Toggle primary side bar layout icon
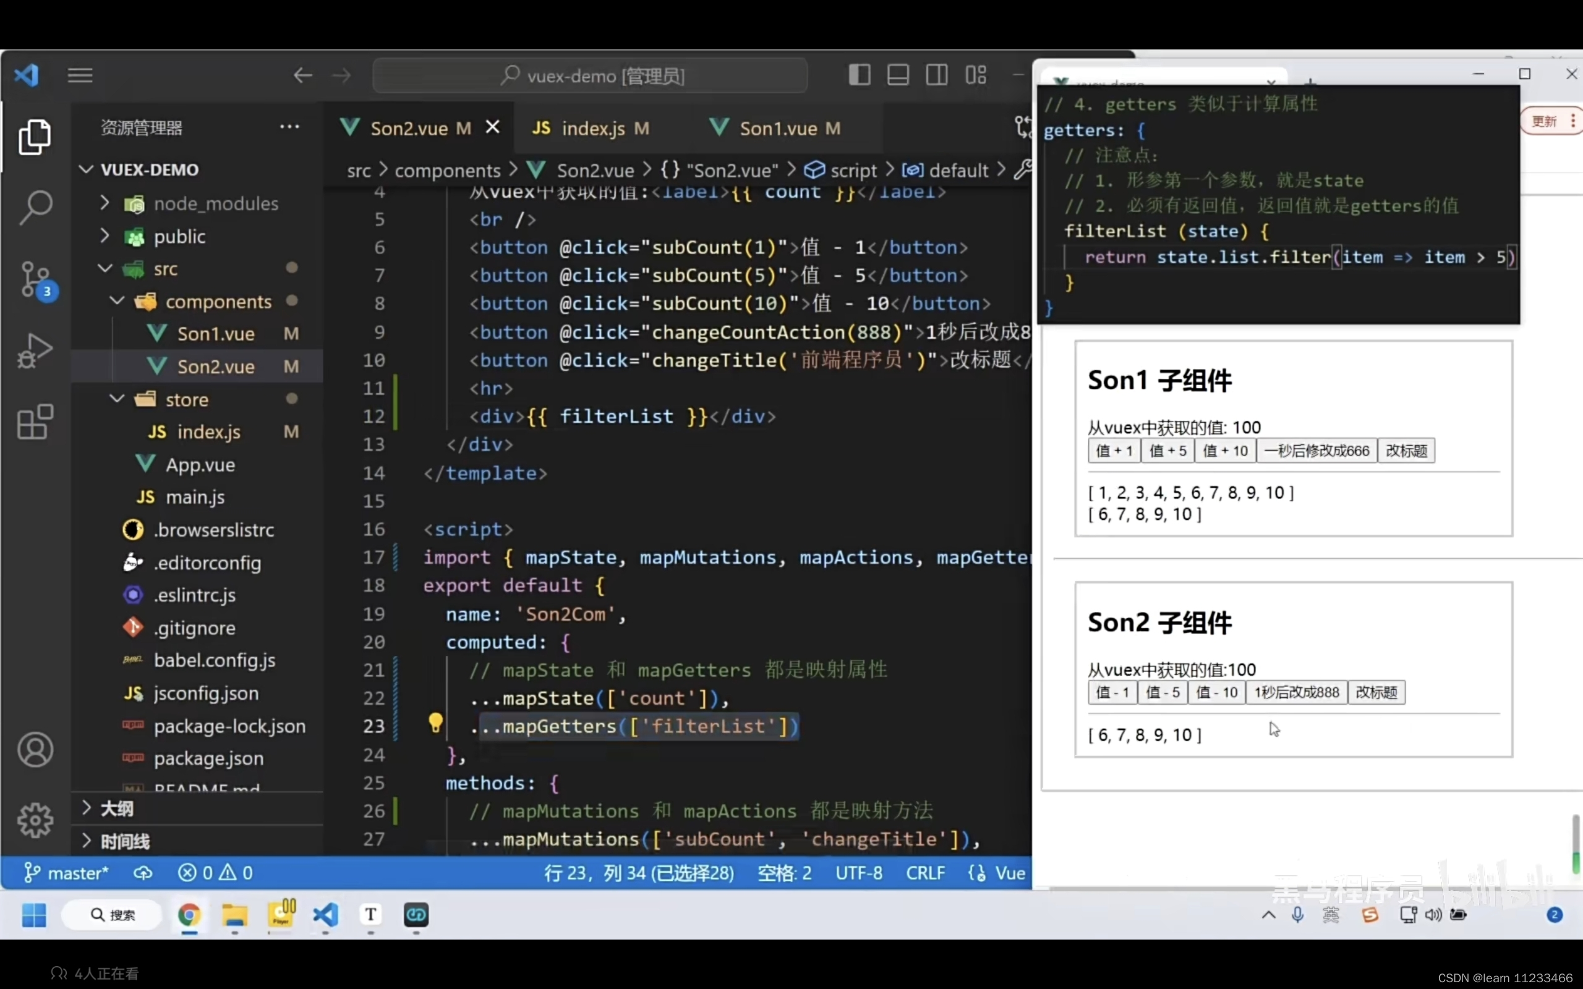1583x989 pixels. (x=860, y=75)
